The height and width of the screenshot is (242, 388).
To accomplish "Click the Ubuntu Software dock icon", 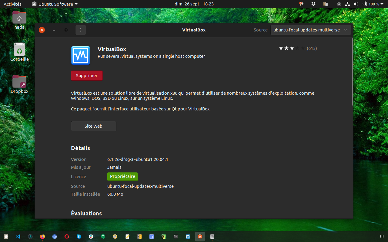I will tap(200, 237).
